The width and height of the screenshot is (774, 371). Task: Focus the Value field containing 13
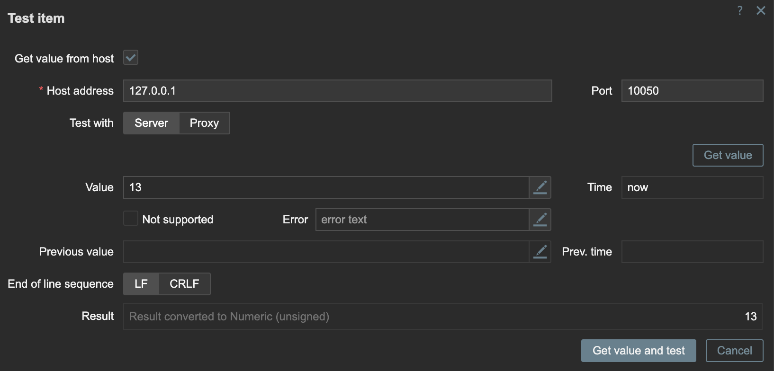[x=326, y=187]
